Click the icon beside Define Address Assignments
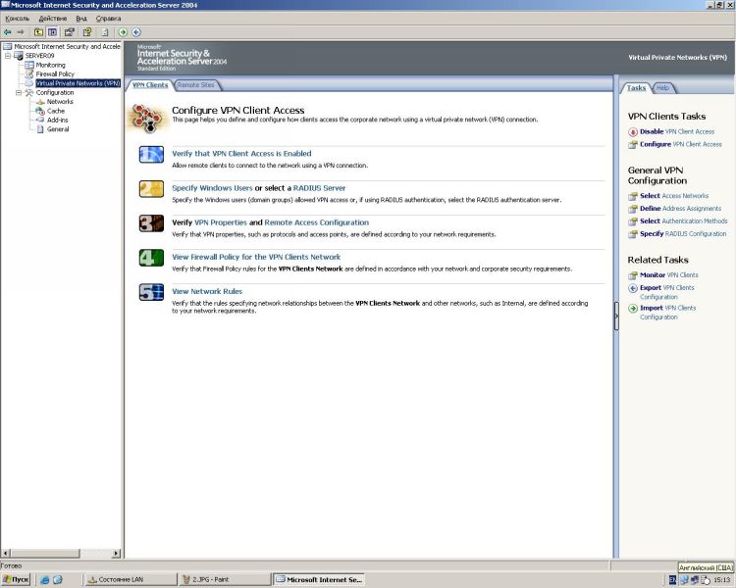The image size is (736, 588). (633, 209)
